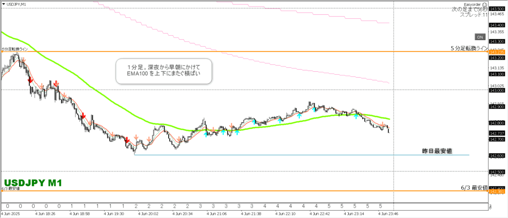The width and height of the screenshot is (508, 218).
Task: Click the 次の足まで countdown text
Action: pyautogui.click(x=469, y=9)
